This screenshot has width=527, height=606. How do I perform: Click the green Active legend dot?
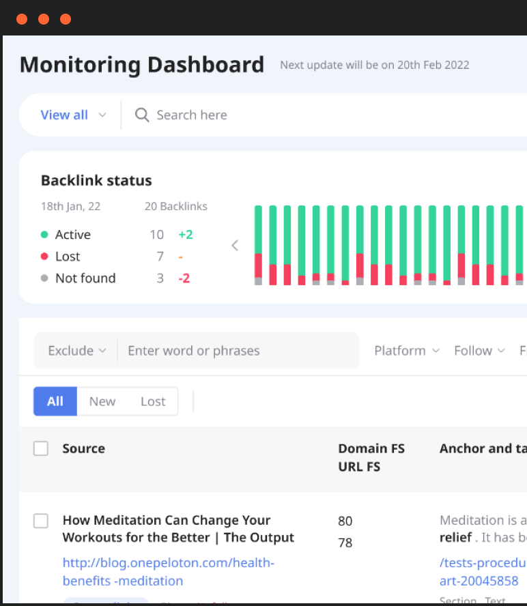44,235
